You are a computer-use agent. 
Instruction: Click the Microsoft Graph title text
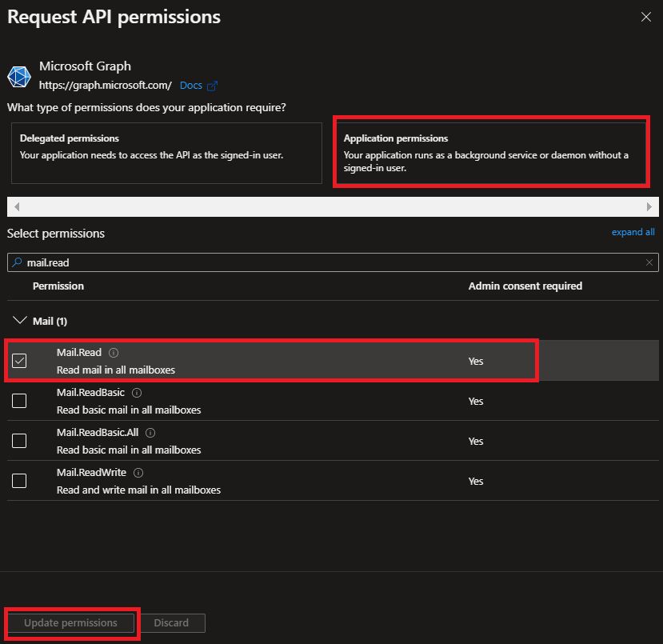(x=85, y=66)
